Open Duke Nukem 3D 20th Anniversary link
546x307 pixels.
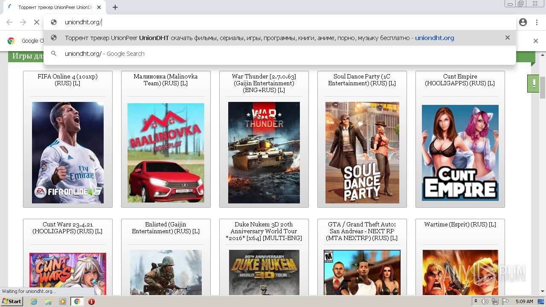[x=264, y=231]
